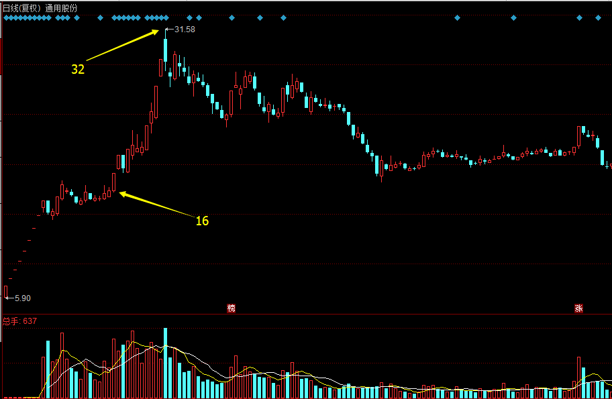Click the red 榜 marker on the chart
This screenshot has height=399, width=612.
coord(231,308)
